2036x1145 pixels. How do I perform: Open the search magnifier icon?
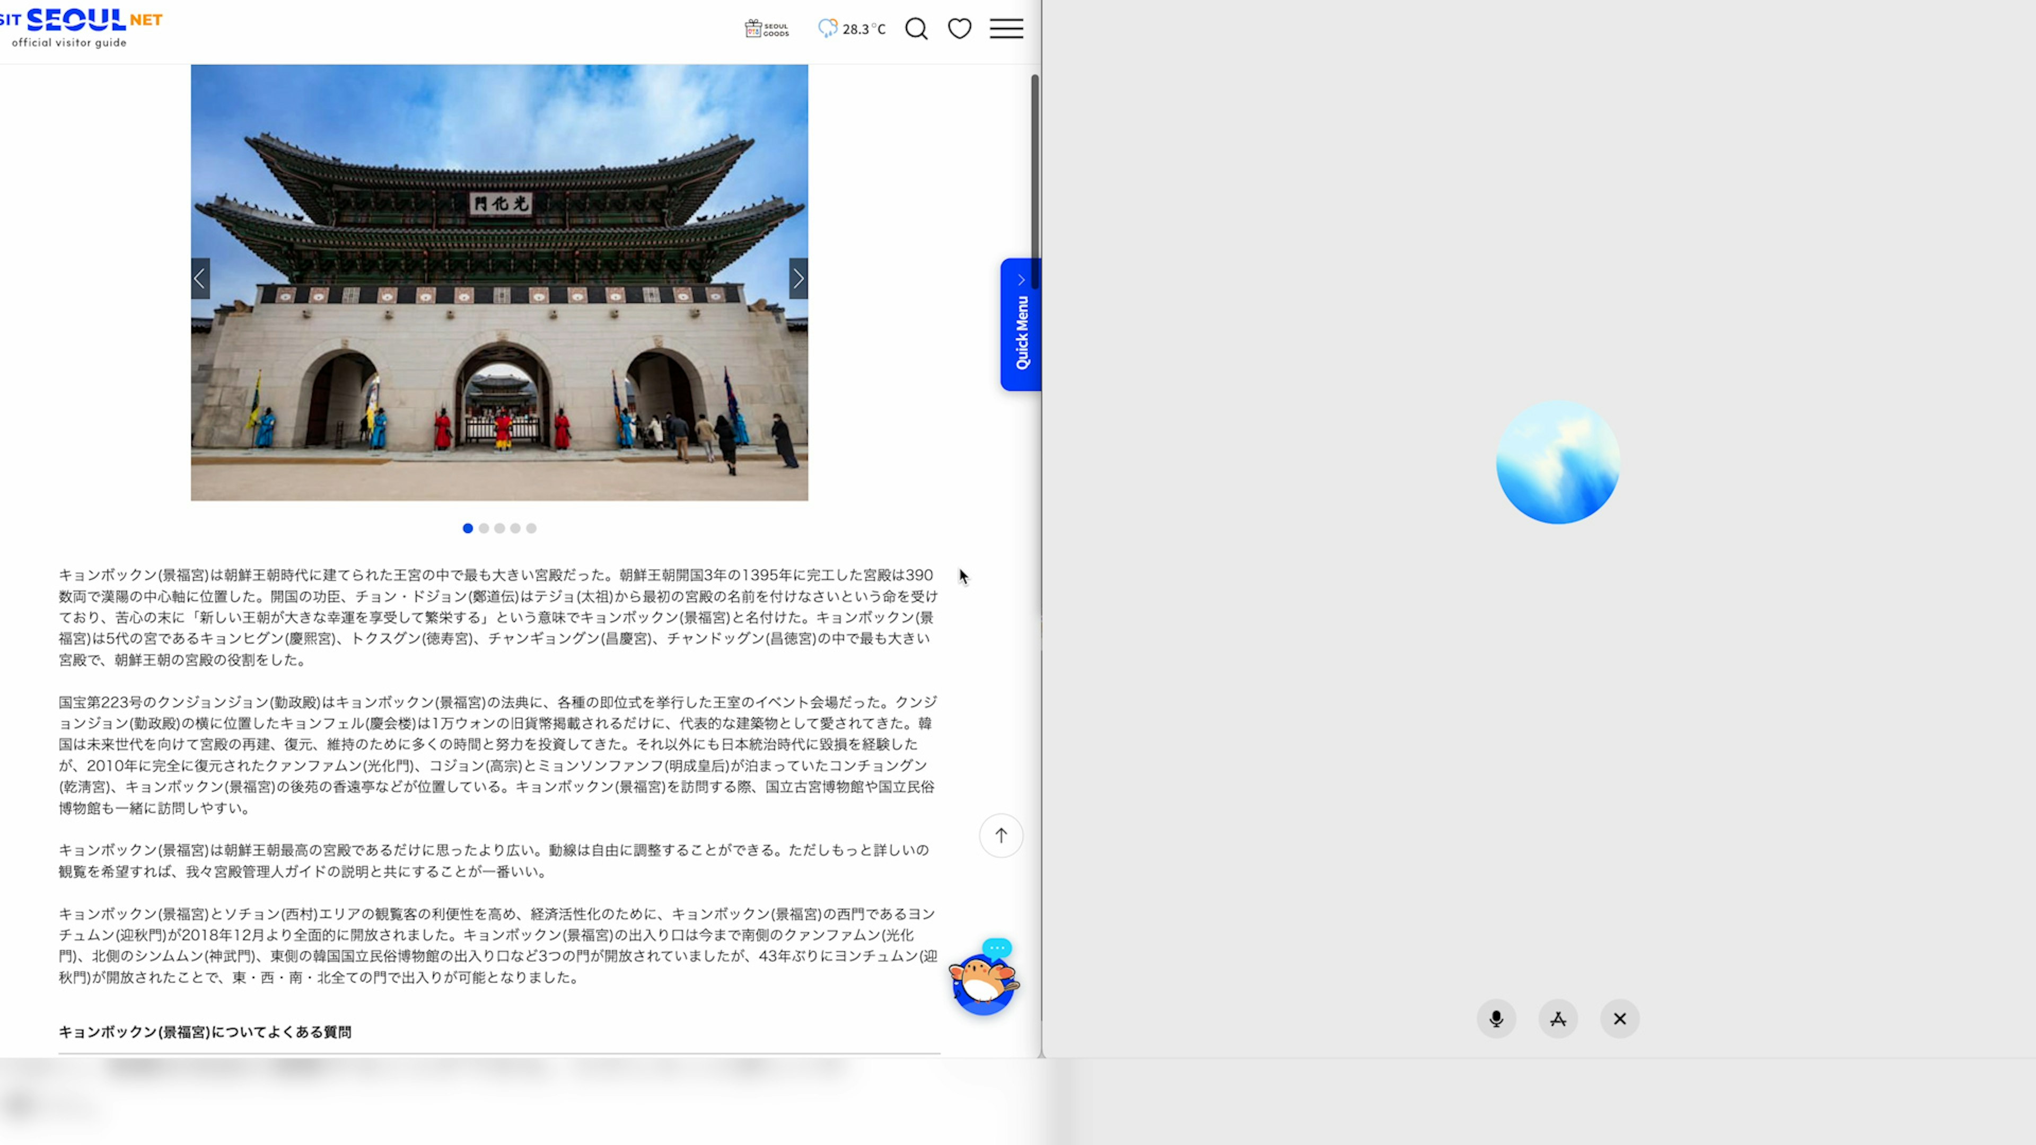coord(916,29)
